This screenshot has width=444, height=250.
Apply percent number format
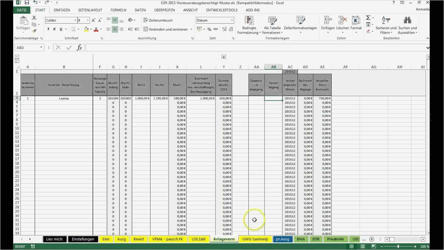[210, 29]
